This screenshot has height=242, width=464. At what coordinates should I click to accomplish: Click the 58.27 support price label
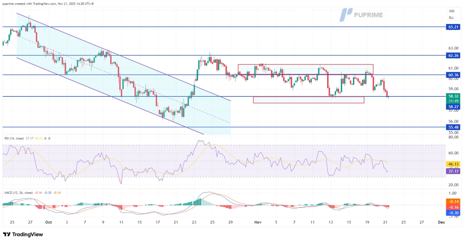pos(453,107)
